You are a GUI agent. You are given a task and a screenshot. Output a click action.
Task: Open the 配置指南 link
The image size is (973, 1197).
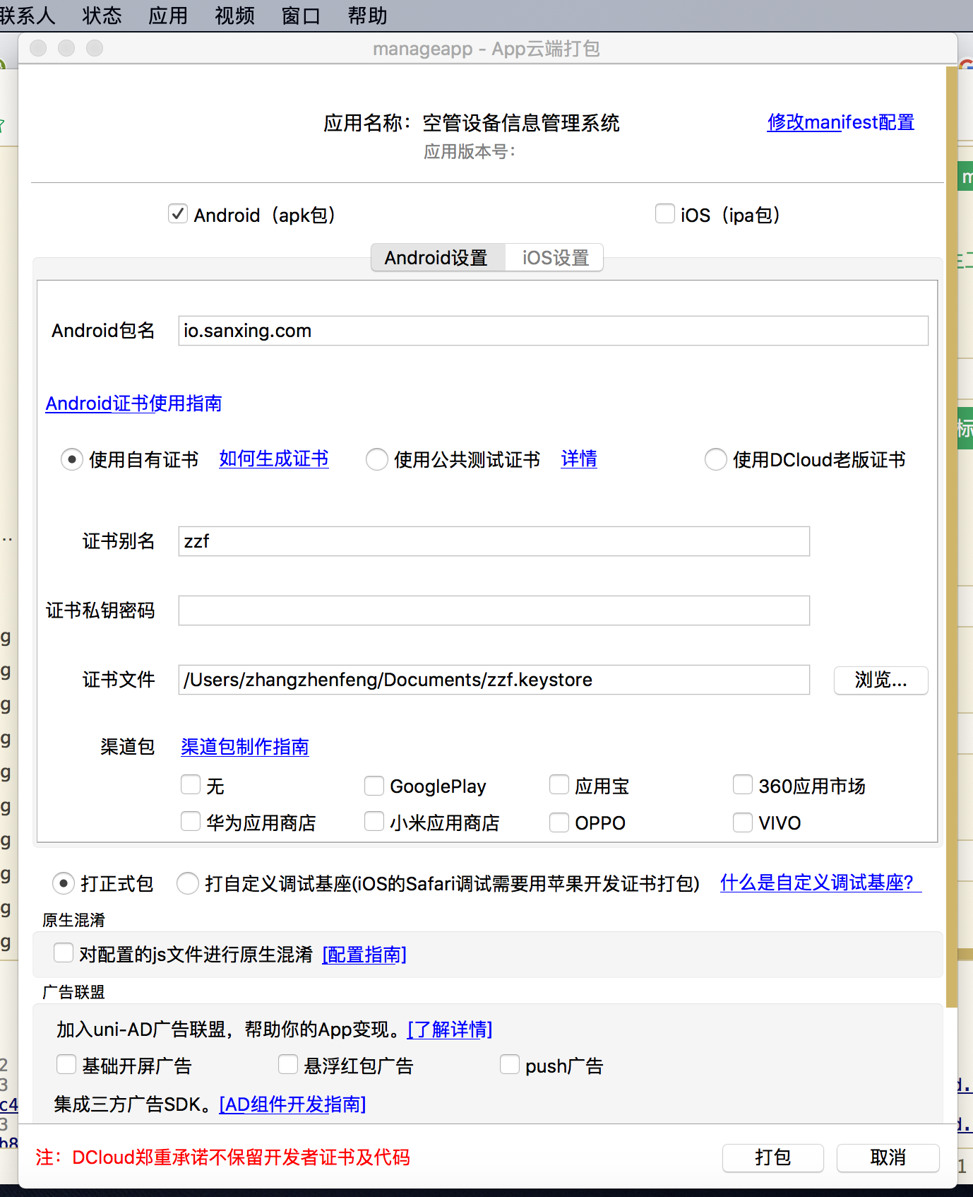[364, 955]
